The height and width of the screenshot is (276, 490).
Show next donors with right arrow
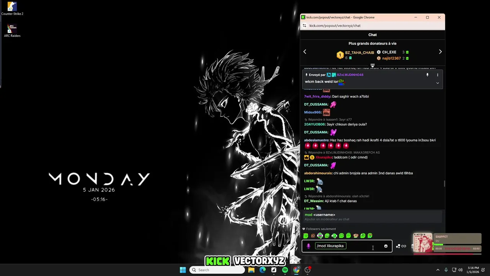(440, 52)
